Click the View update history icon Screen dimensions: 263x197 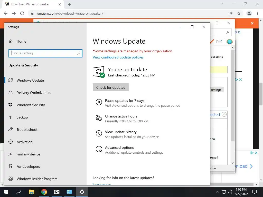click(x=99, y=133)
